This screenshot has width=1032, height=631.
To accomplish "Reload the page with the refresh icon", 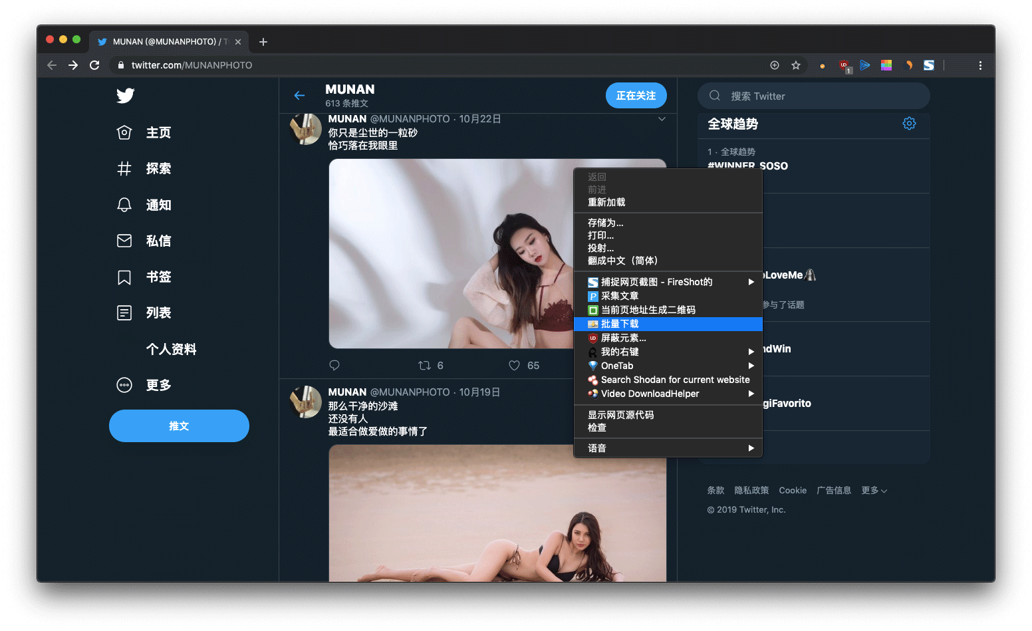I will point(94,65).
